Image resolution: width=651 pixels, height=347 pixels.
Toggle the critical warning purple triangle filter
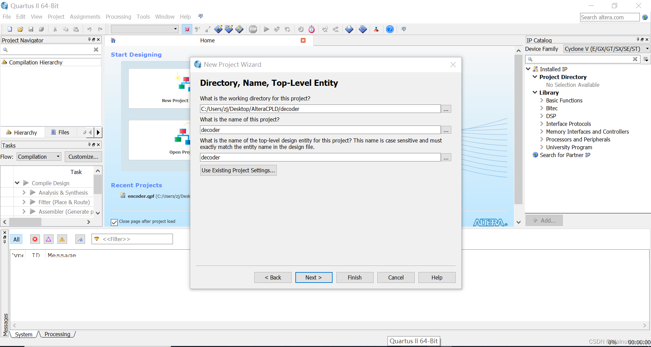click(x=48, y=239)
